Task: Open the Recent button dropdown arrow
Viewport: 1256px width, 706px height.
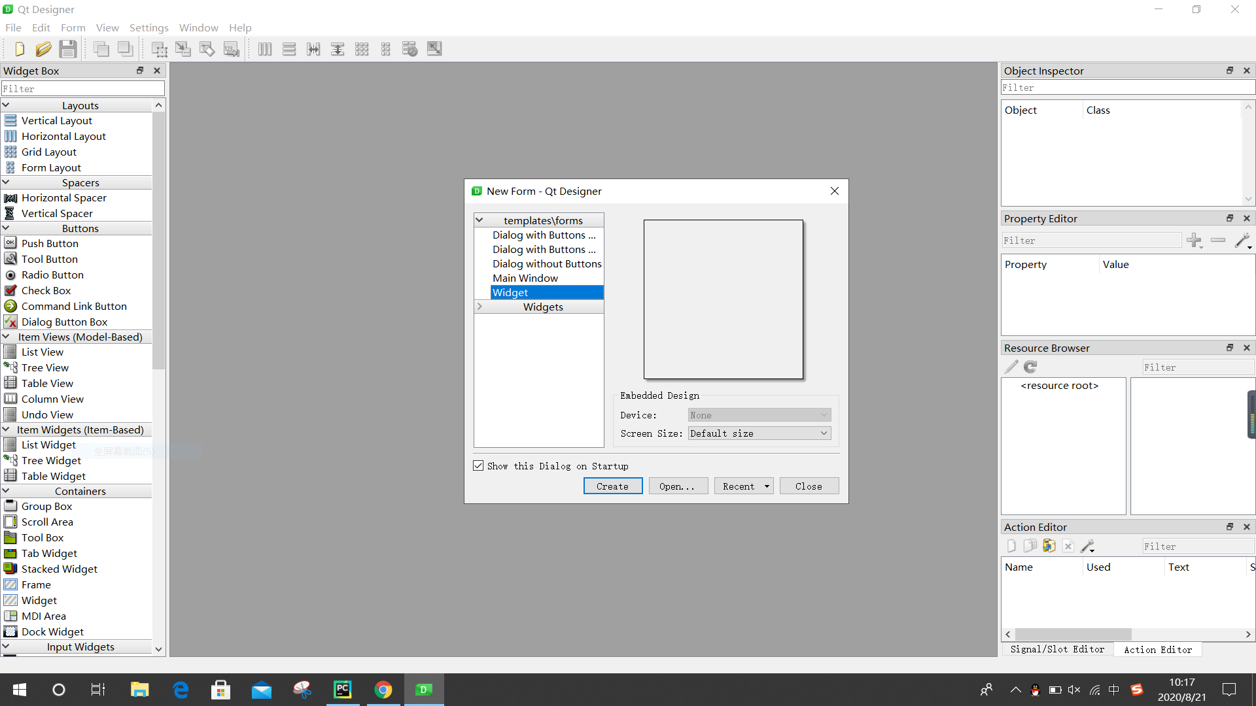Action: point(767,486)
